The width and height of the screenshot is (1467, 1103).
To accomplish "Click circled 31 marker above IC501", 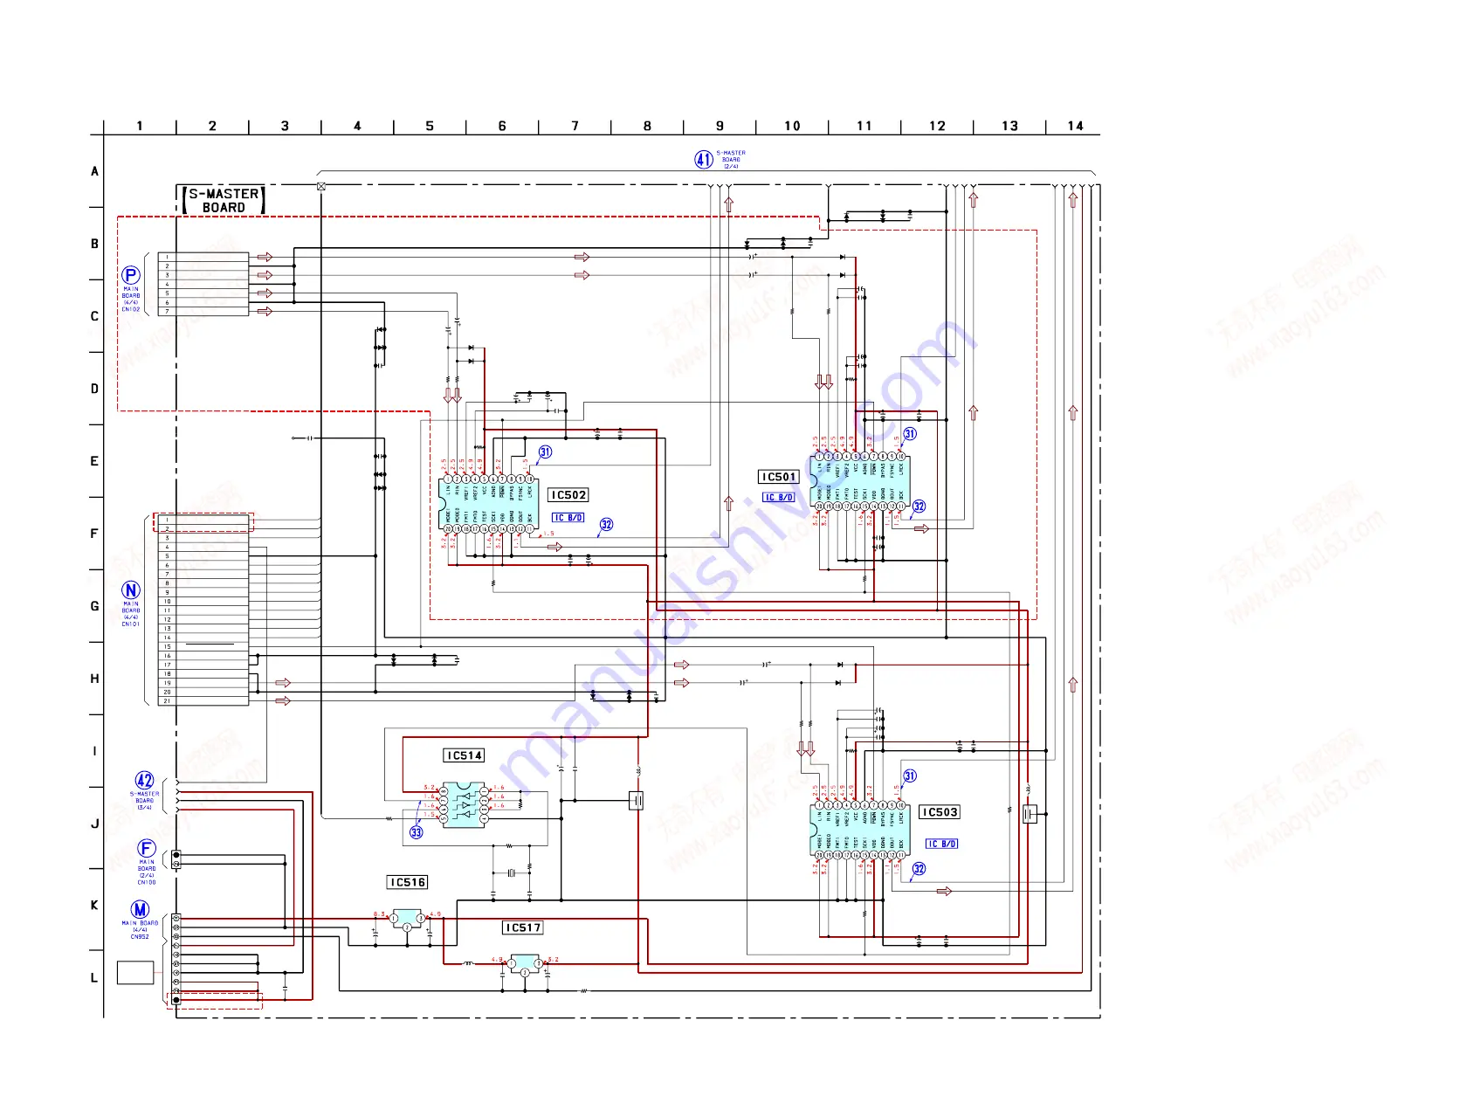I will point(910,434).
